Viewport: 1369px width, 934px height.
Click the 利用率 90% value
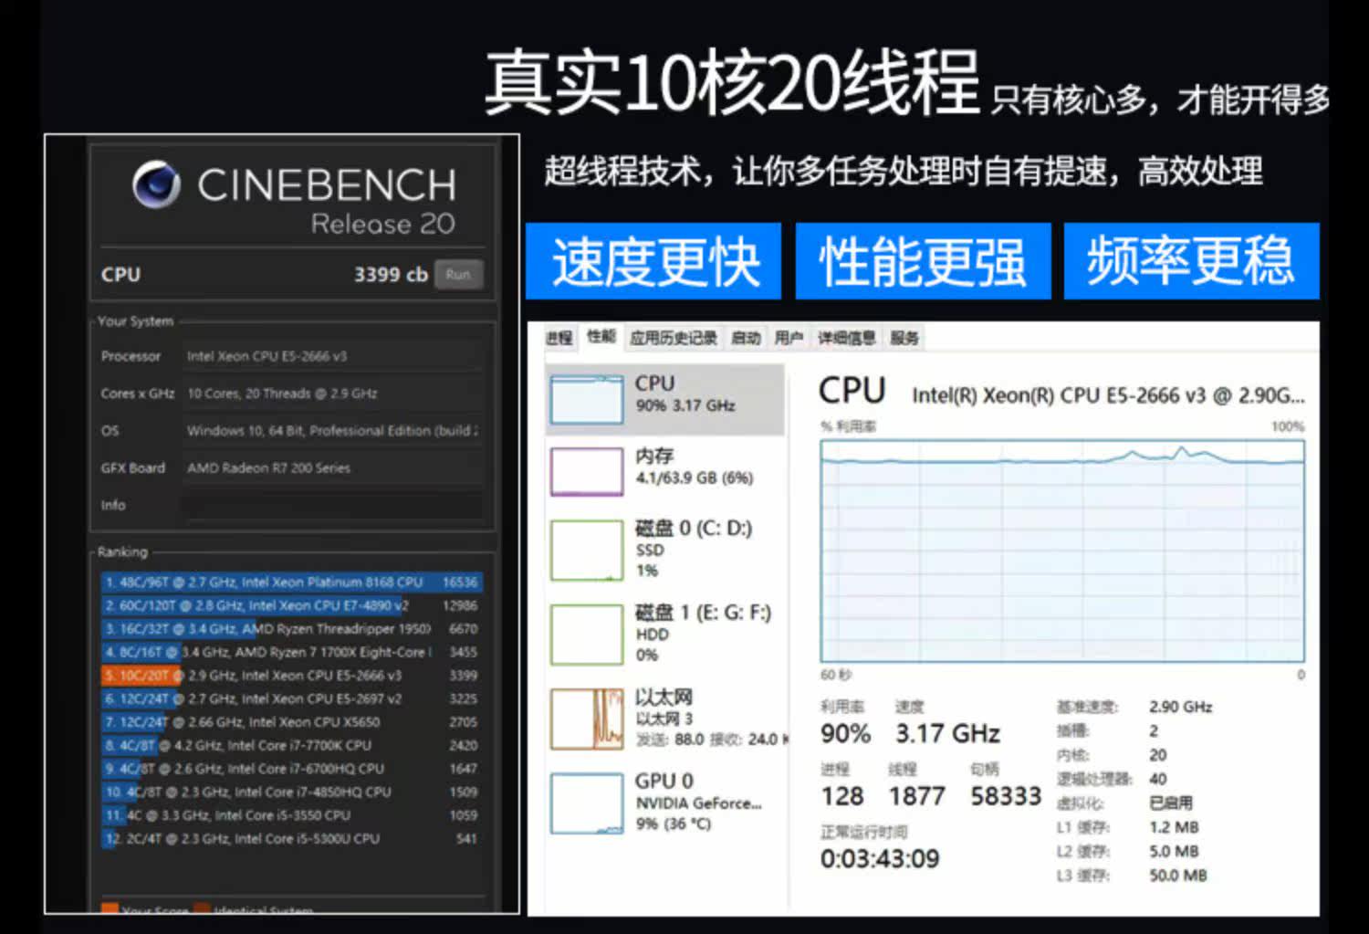coord(845,733)
